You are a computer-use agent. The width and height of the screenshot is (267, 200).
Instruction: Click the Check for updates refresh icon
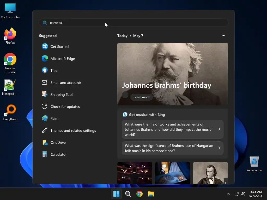coord(44,107)
